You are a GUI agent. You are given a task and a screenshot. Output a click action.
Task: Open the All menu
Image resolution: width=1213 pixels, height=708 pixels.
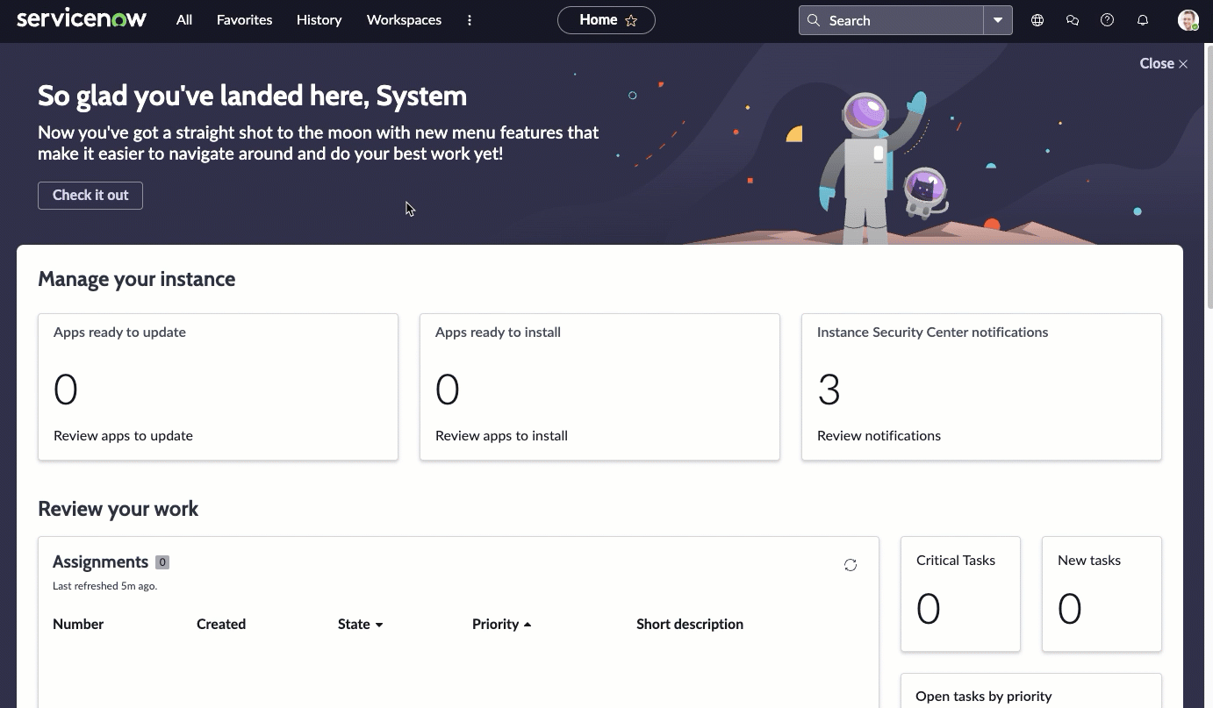(184, 19)
